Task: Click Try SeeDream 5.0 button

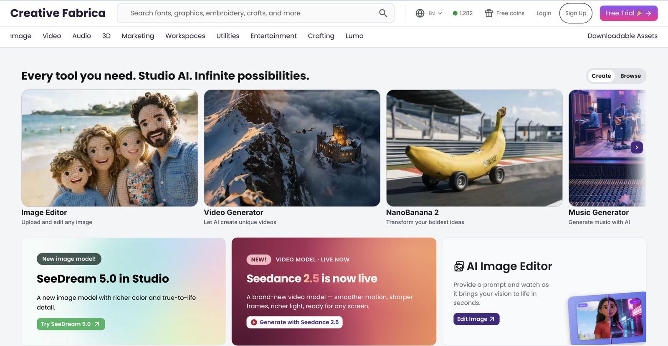Action: pos(71,324)
